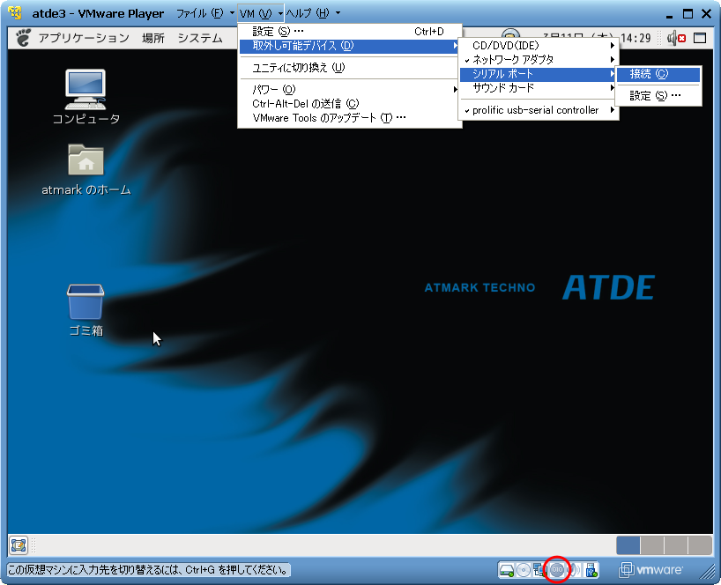The width and height of the screenshot is (721, 585).
Task: Click the ファイル menu dropdown arrow
Action: (232, 13)
